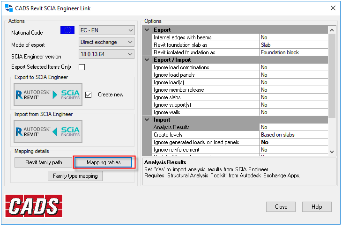342x226 pixels.
Task: Select the Ignore load panels row
Action: [240, 75]
